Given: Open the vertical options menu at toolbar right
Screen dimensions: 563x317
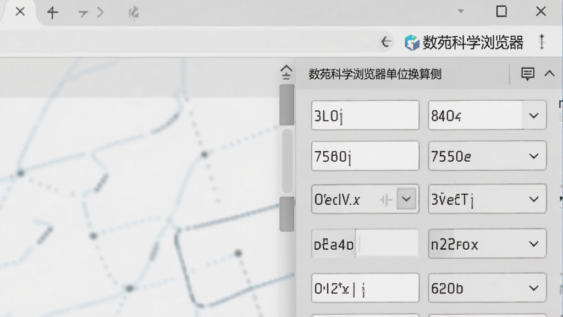Looking at the screenshot, I should click(542, 42).
